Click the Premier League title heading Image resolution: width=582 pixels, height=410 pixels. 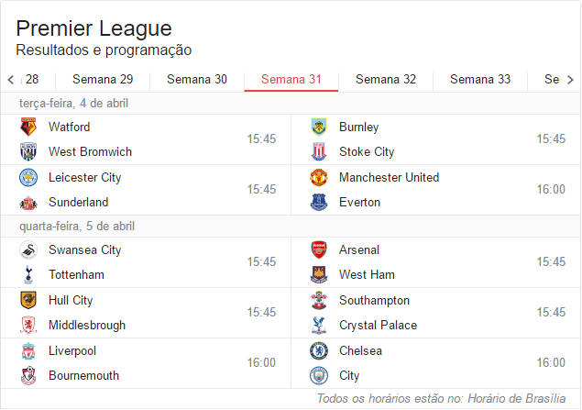pyautogui.click(x=93, y=28)
